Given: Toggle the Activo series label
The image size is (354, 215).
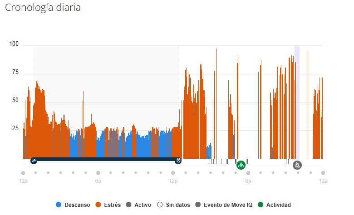Looking at the screenshot, I should tap(143, 205).
